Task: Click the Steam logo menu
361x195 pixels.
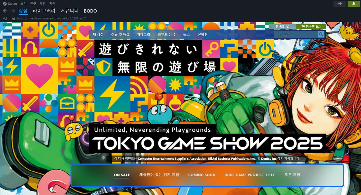Action: (10, 4)
